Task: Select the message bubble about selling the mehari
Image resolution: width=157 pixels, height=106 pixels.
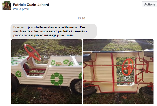Action: point(54,31)
